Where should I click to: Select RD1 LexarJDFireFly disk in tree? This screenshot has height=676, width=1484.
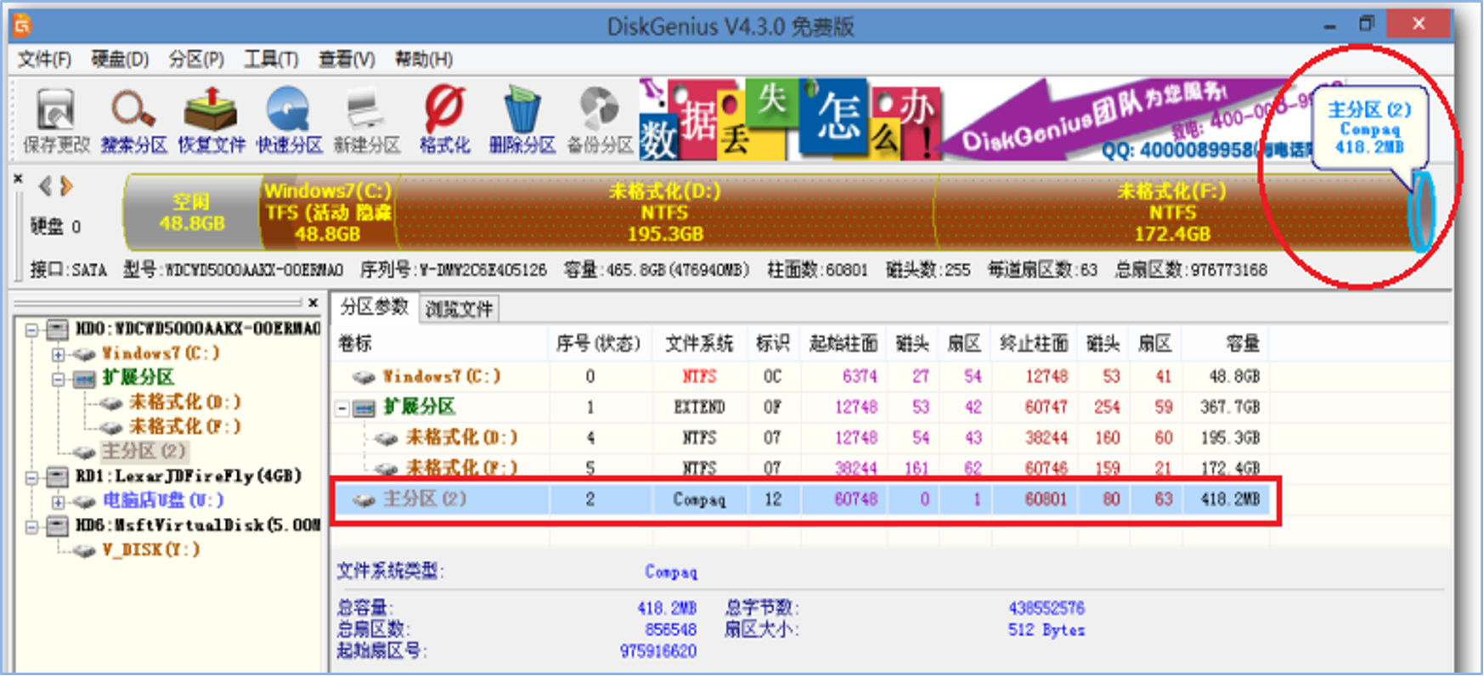tap(189, 476)
